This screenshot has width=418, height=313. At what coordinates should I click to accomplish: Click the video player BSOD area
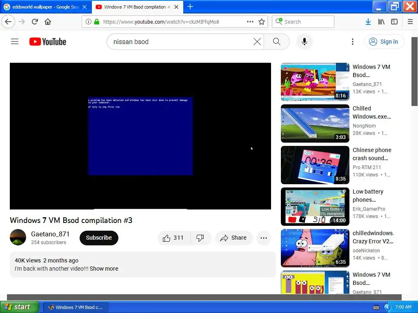[140, 136]
